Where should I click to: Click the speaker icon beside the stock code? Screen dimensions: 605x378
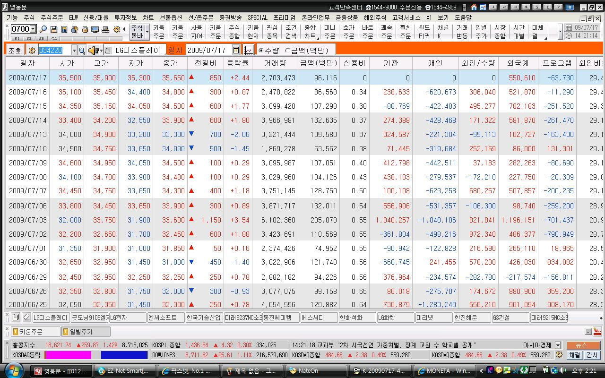click(93, 49)
